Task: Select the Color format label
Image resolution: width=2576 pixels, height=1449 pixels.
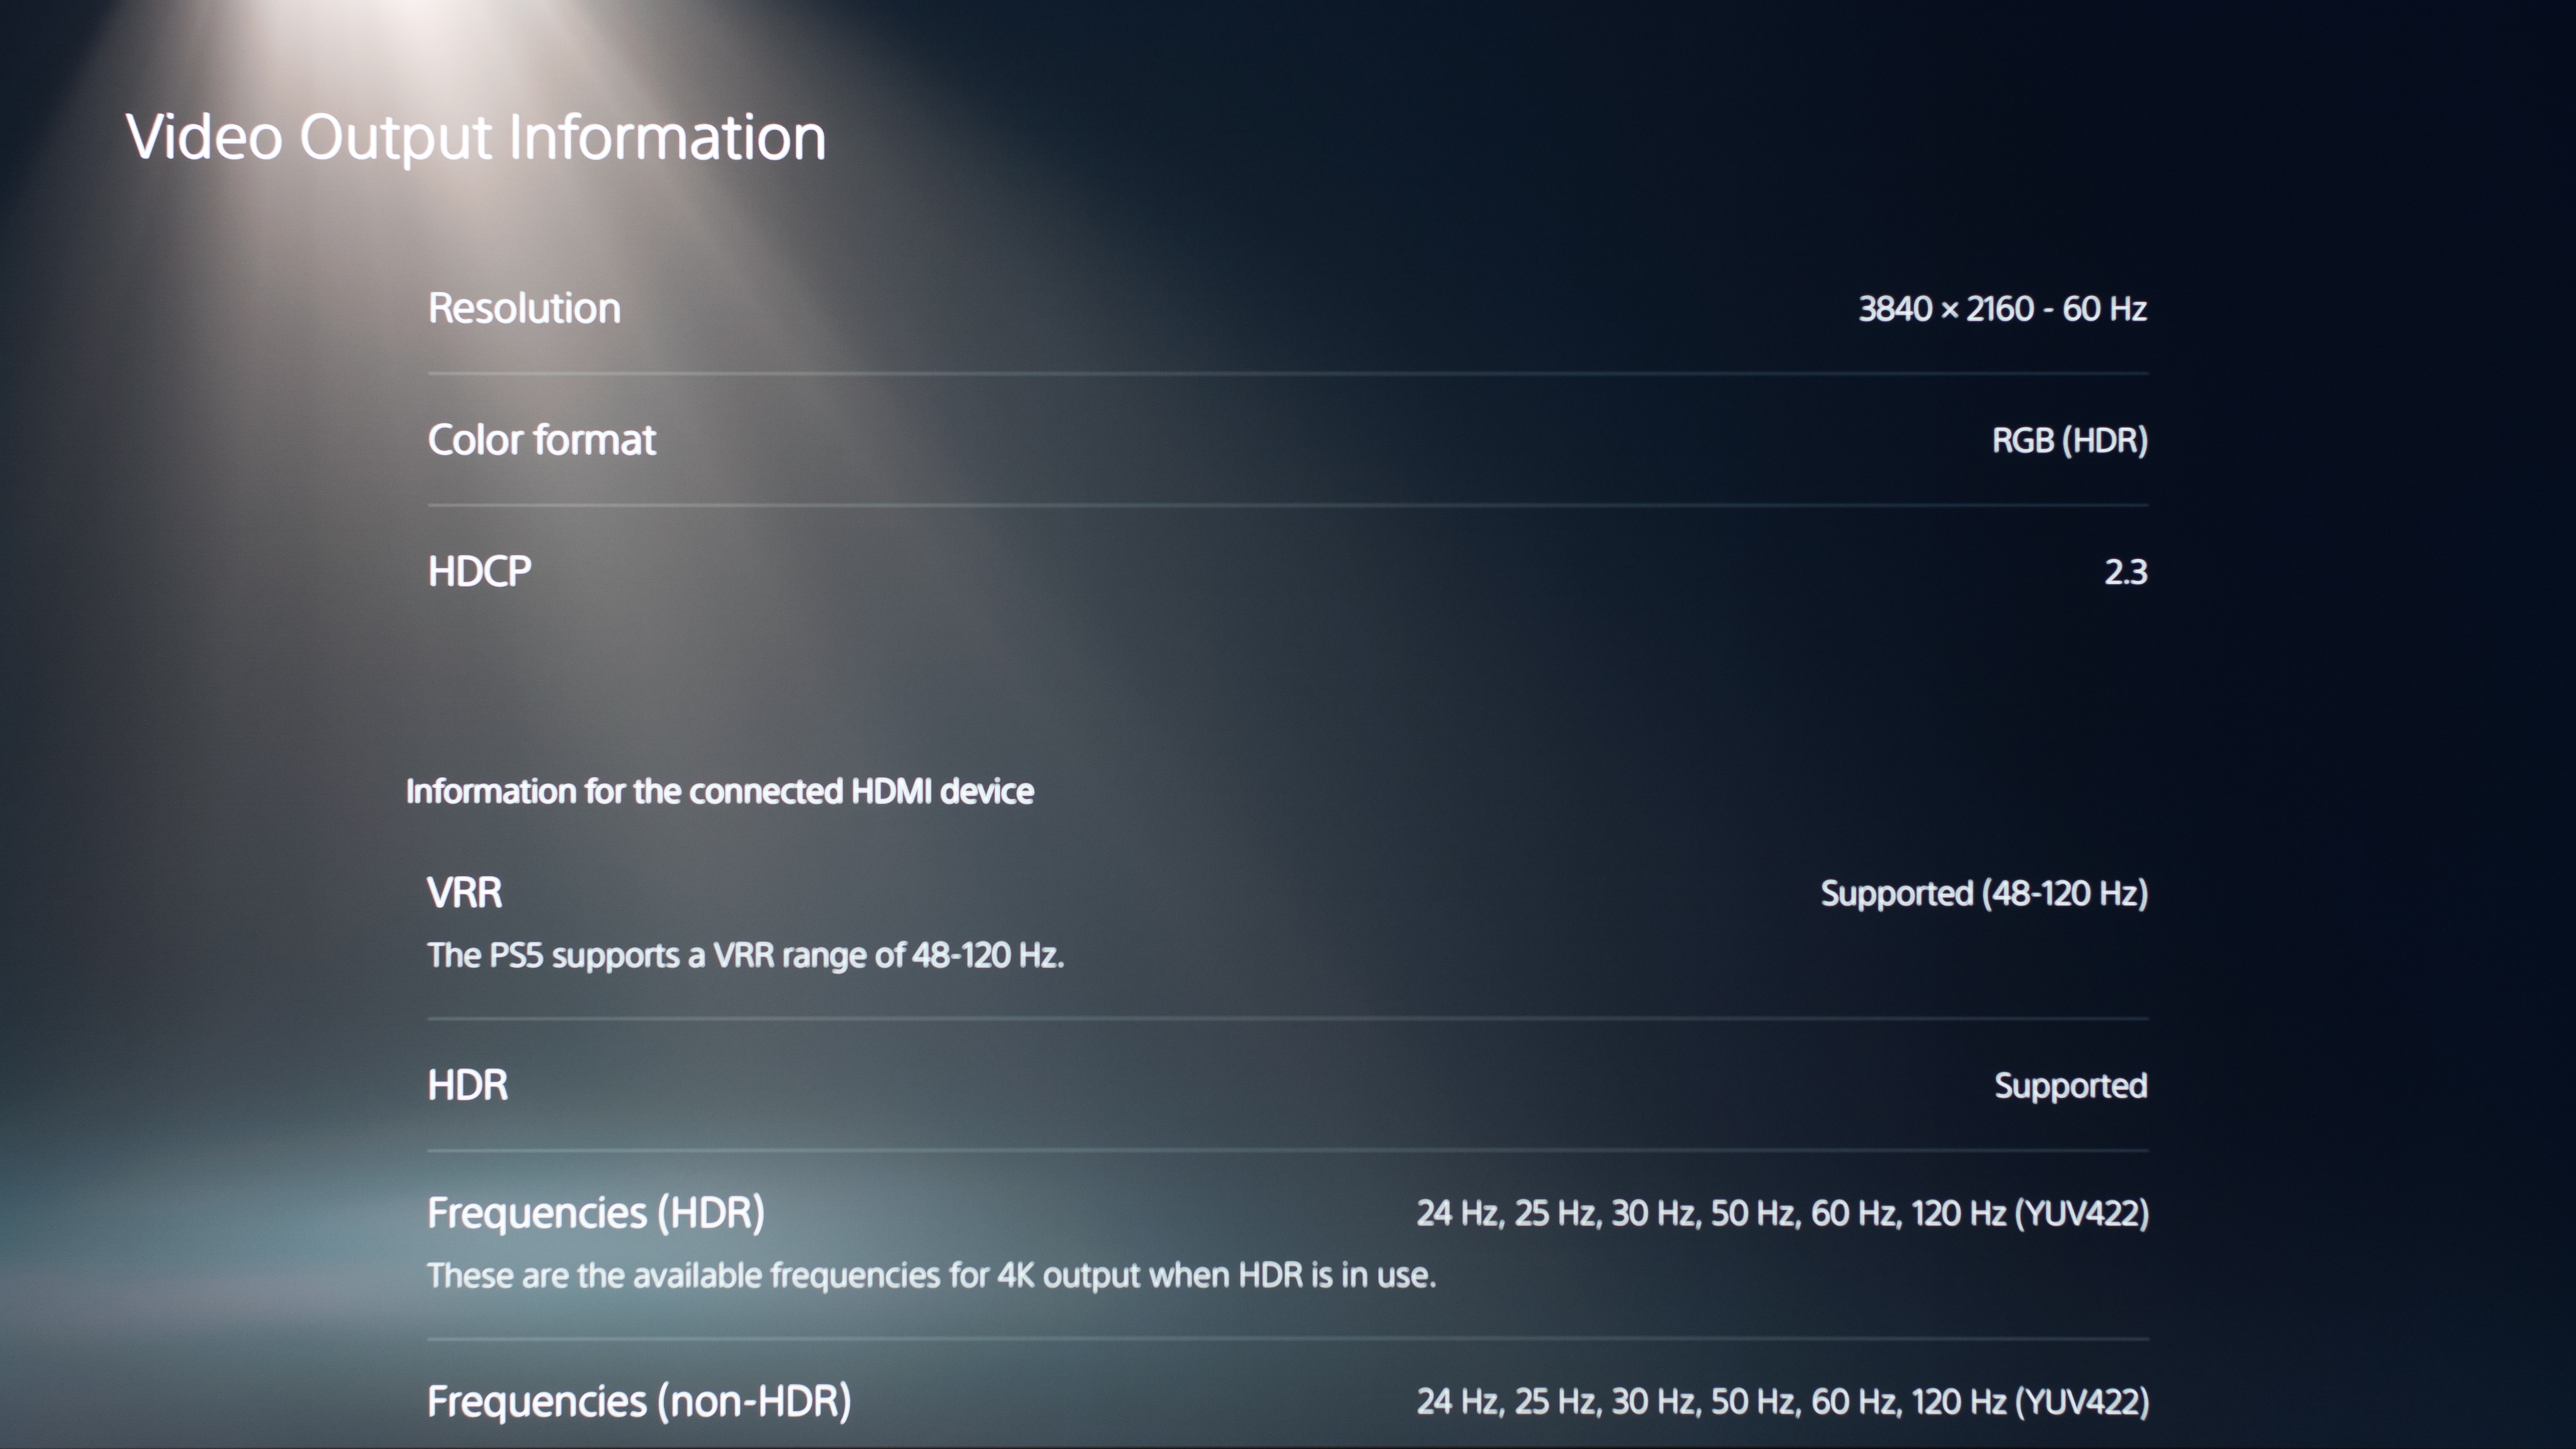Action: (541, 440)
